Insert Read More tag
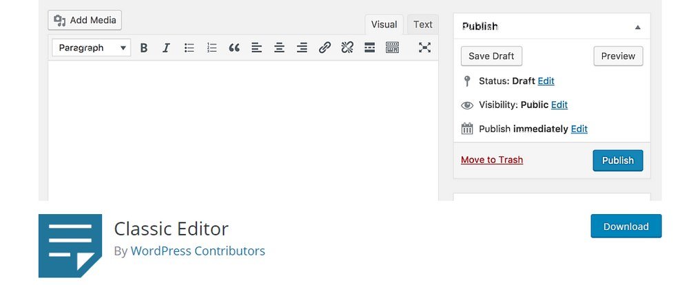Image resolution: width=689 pixels, height=285 pixels. pos(369,47)
